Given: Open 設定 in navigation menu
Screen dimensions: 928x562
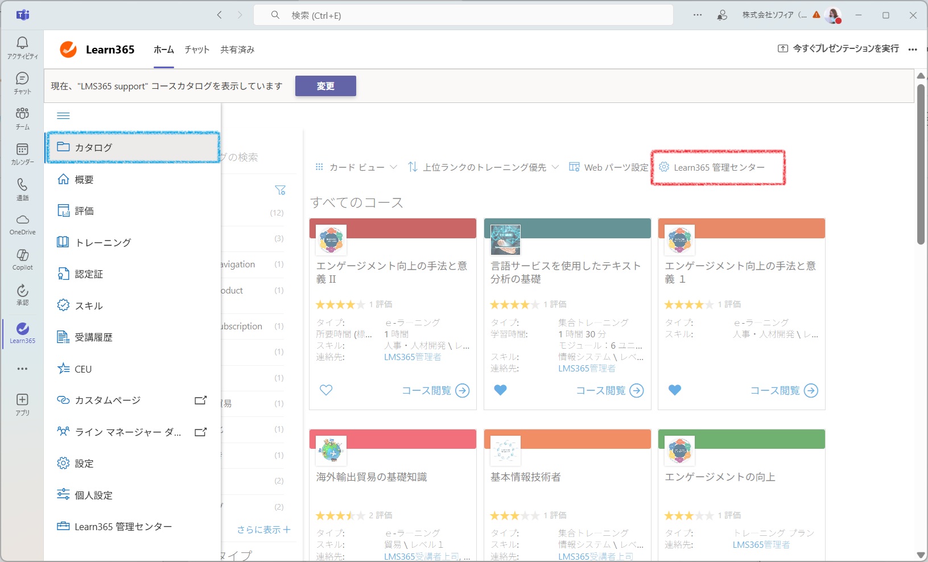Looking at the screenshot, I should click(133, 464).
